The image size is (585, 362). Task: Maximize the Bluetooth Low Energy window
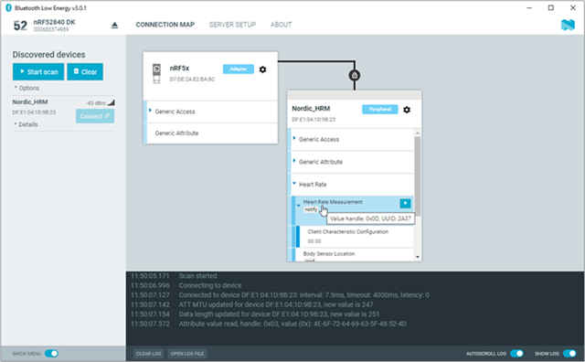coord(550,8)
